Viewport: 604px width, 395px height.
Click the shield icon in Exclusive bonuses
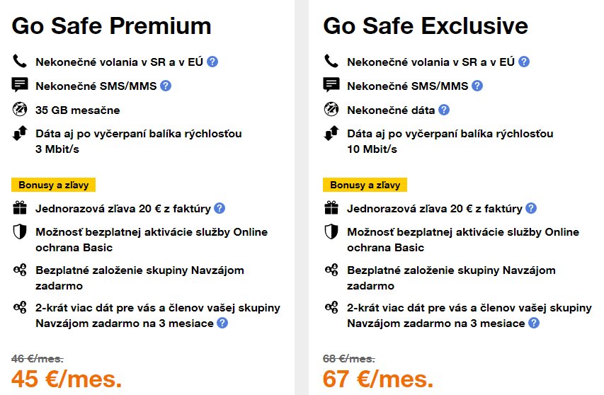(x=331, y=232)
